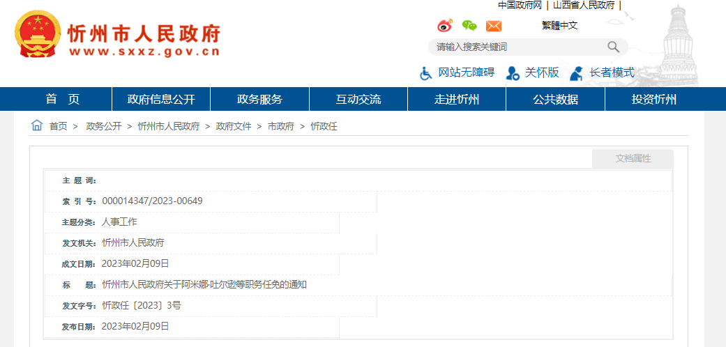
Task: Click the Weibo icon
Action: tap(445, 26)
